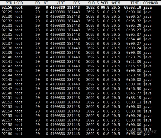Click PID 92158 in running state
This screenshot has height=138, width=161.
[x=7, y=125]
